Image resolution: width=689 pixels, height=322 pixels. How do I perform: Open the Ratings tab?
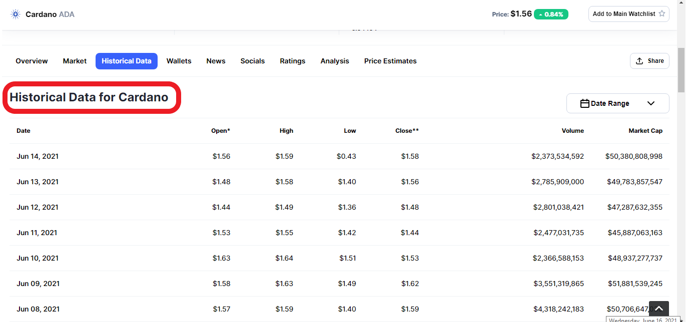(293, 61)
